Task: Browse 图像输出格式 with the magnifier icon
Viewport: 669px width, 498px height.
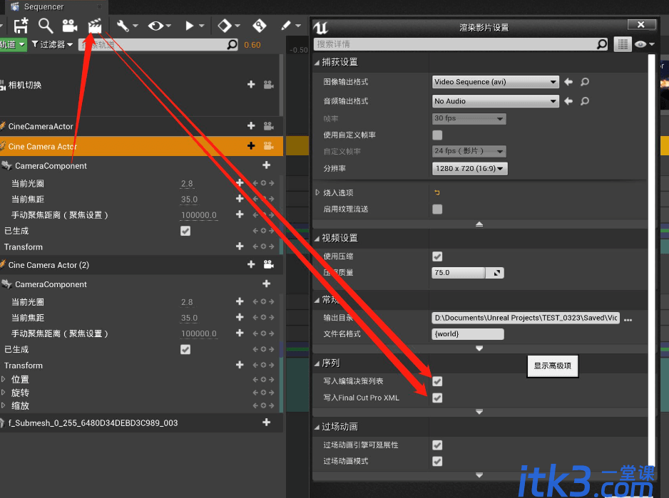Action: [585, 81]
